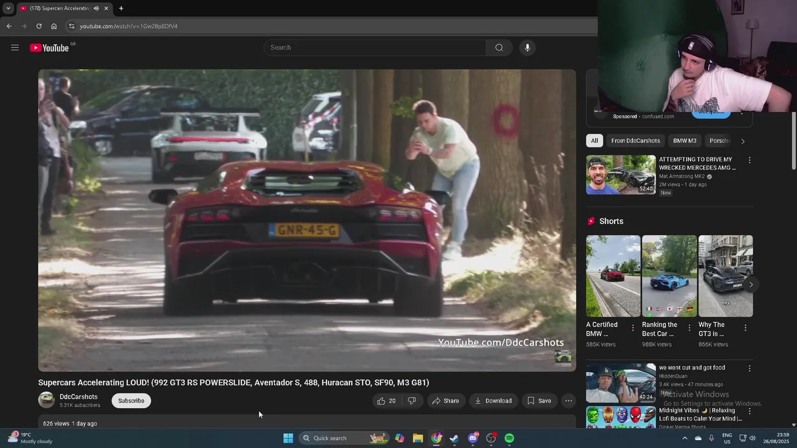Open Steam from the taskbar

pos(455,438)
